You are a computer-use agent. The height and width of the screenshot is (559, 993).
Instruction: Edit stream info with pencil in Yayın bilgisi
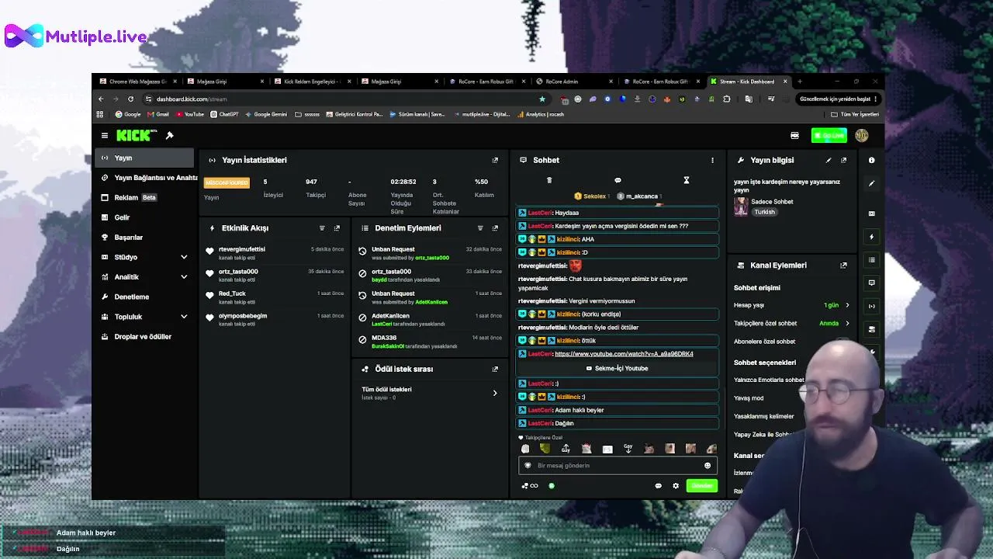(x=829, y=160)
